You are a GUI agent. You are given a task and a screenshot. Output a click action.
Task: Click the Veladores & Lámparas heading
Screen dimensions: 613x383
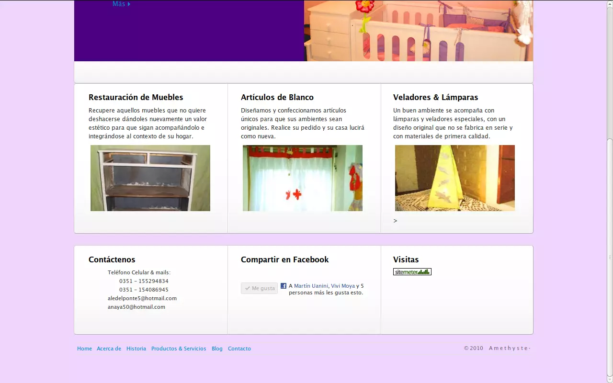coord(435,97)
